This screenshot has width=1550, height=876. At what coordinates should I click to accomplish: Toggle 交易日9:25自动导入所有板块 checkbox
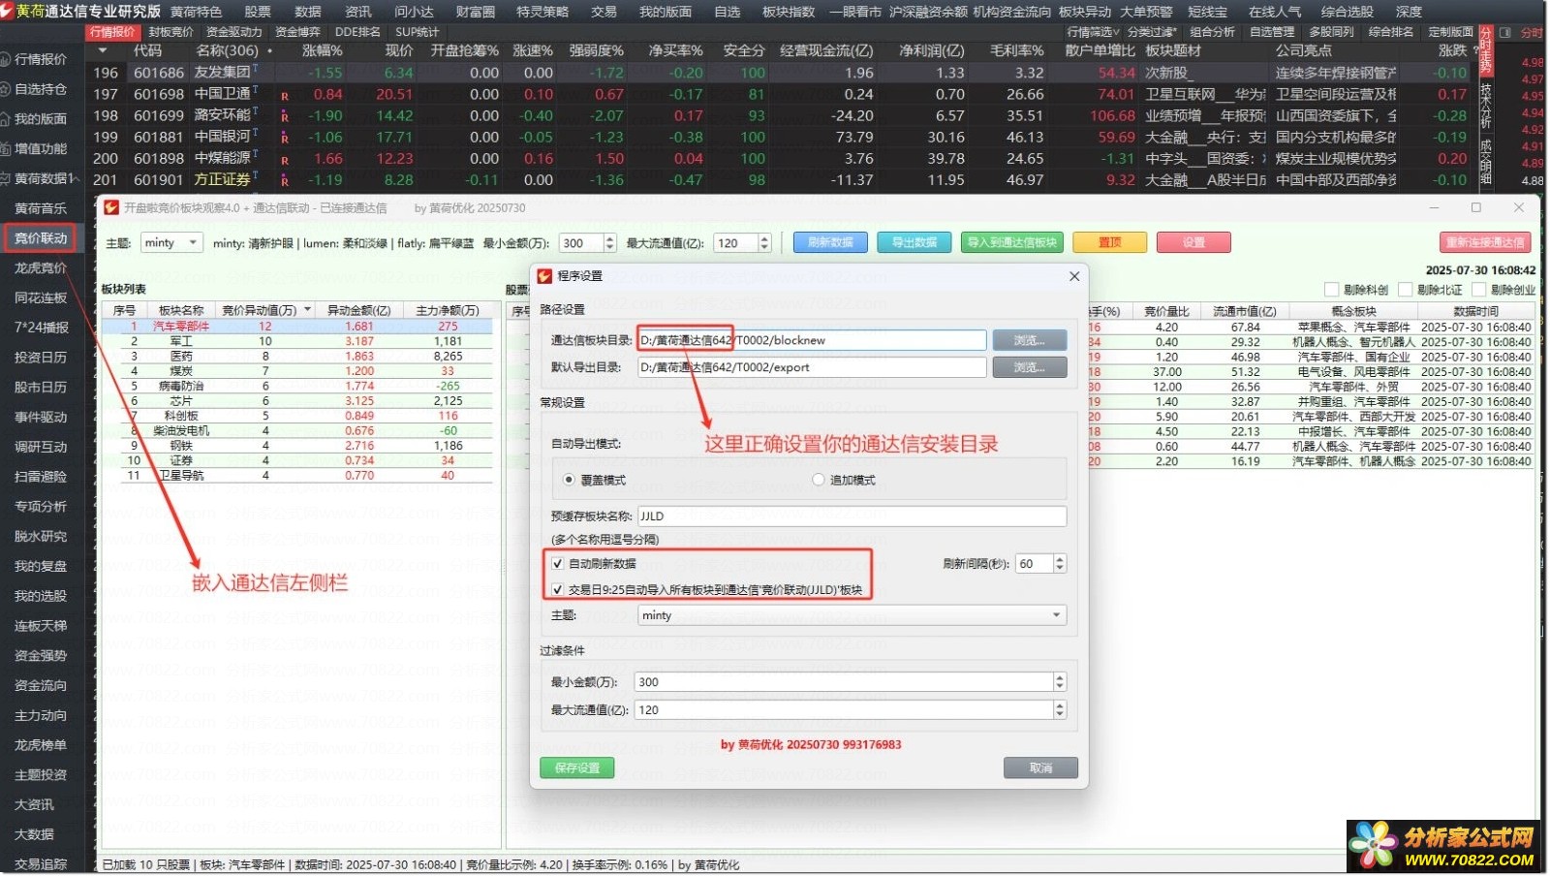point(557,589)
